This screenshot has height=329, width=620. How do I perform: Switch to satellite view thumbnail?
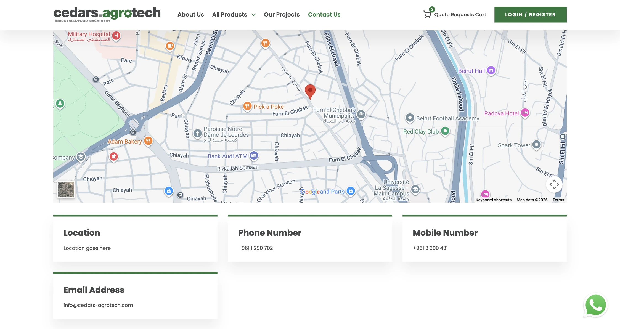coord(66,189)
